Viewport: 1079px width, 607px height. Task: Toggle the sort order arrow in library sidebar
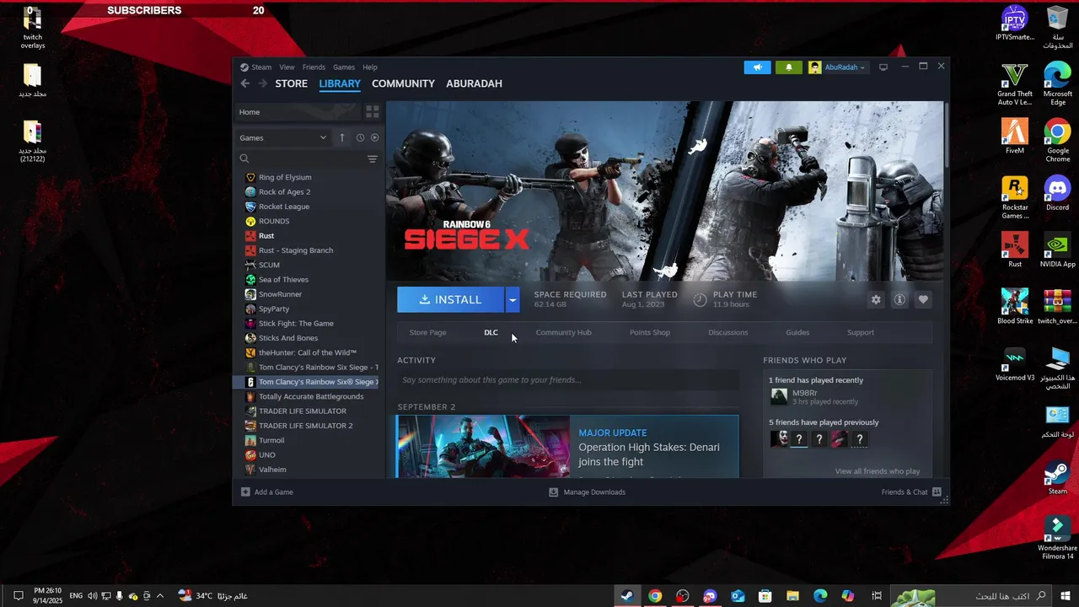[341, 137]
